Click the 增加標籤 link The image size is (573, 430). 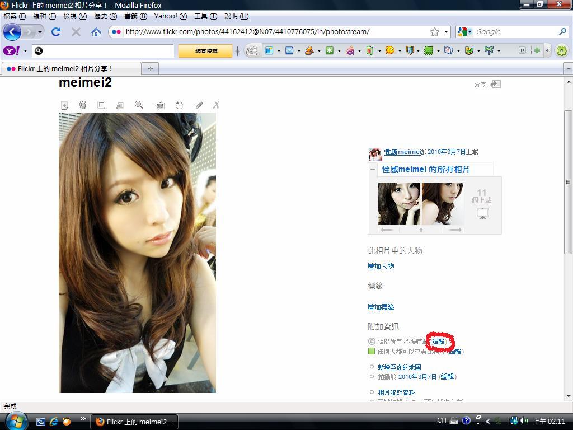pos(381,307)
